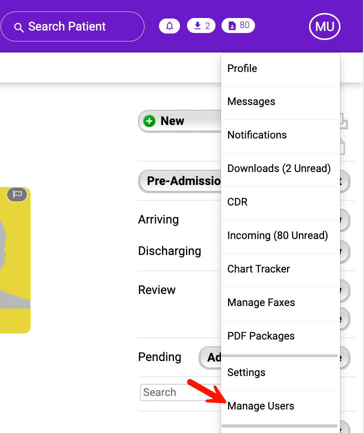
Task: Open Downloads (2 Unread) menu entry
Action: click(278, 168)
